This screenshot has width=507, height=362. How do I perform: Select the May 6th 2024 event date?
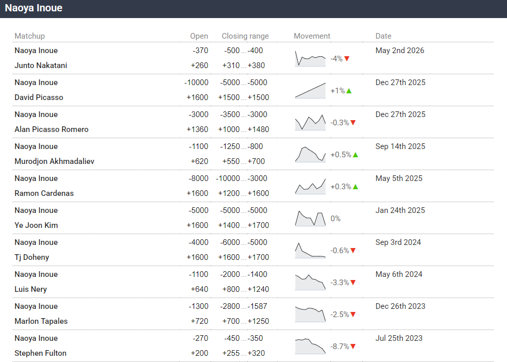pyautogui.click(x=399, y=274)
